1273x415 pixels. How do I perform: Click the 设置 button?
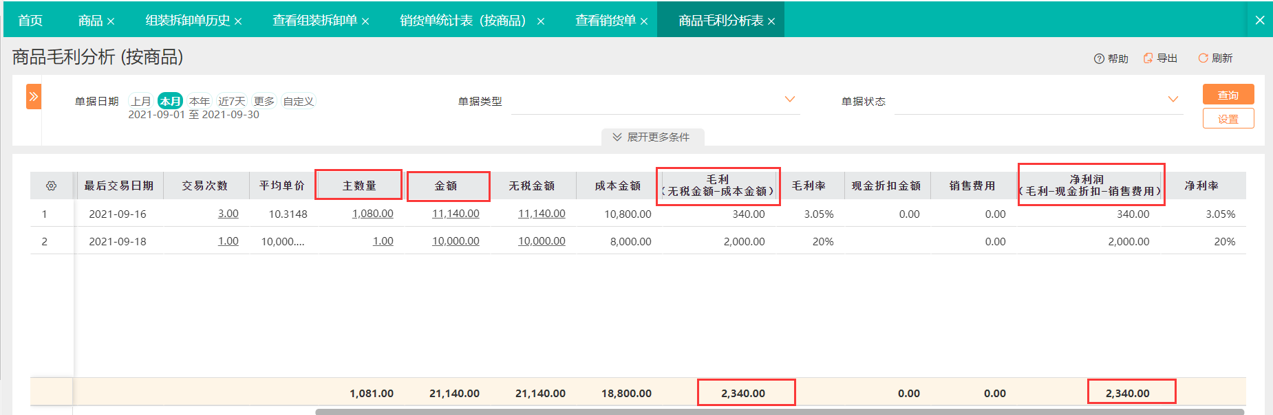(x=1228, y=119)
